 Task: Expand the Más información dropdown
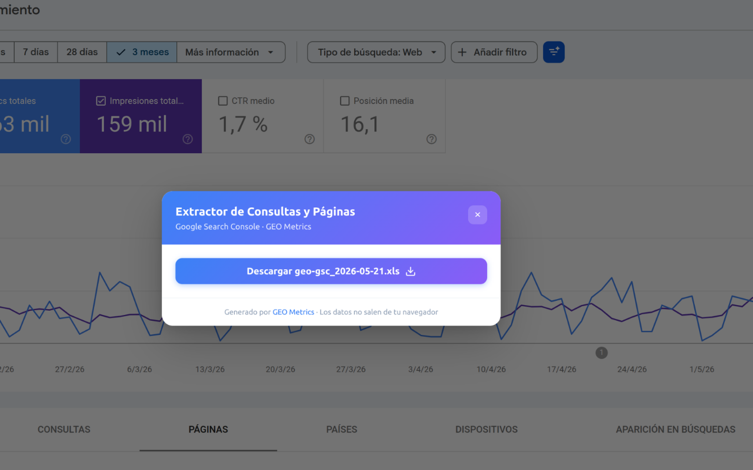pyautogui.click(x=231, y=52)
